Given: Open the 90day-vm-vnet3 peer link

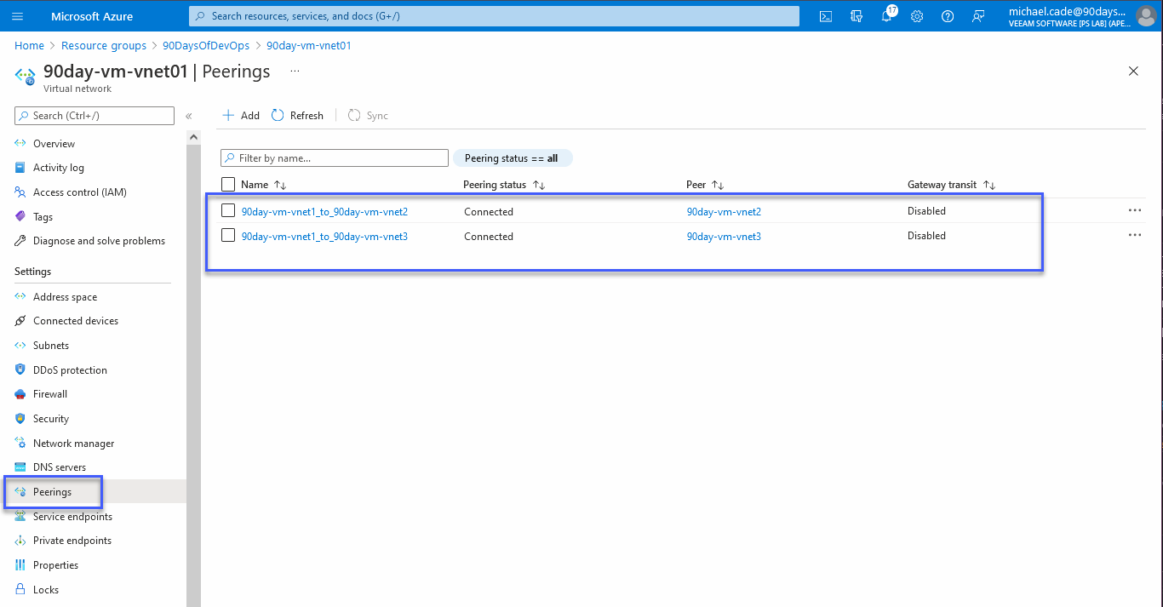Looking at the screenshot, I should point(724,237).
